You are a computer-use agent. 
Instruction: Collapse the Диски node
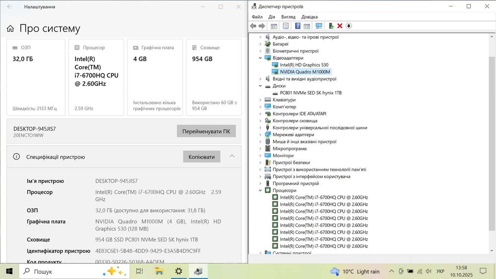coord(260,86)
